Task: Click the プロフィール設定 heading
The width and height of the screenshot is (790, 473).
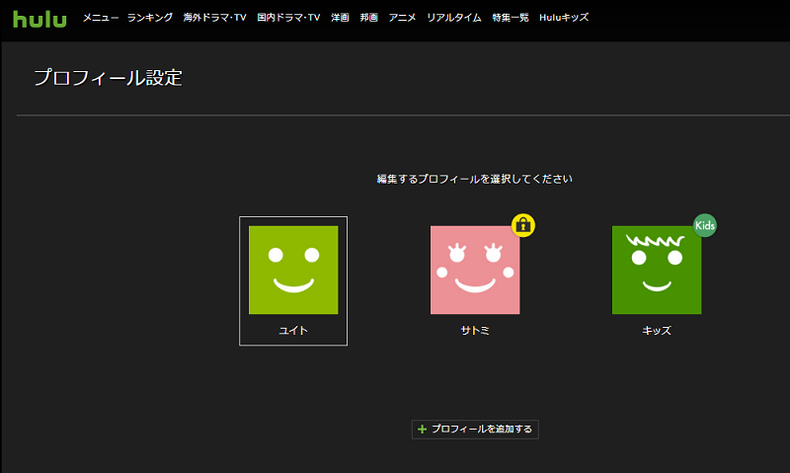Action: tap(108, 78)
